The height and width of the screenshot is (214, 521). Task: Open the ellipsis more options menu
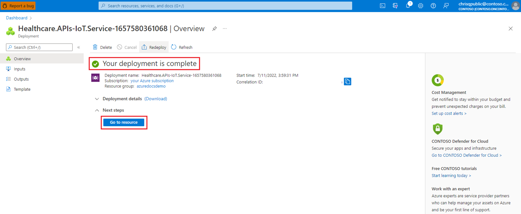tap(225, 29)
